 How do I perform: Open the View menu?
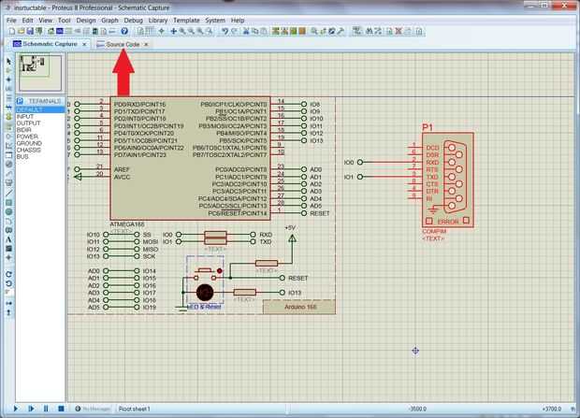pyautogui.click(x=46, y=21)
